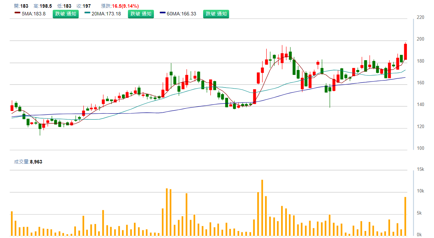
Task: Click the tallest orange volume bar near 12k
Action: (x=262, y=208)
